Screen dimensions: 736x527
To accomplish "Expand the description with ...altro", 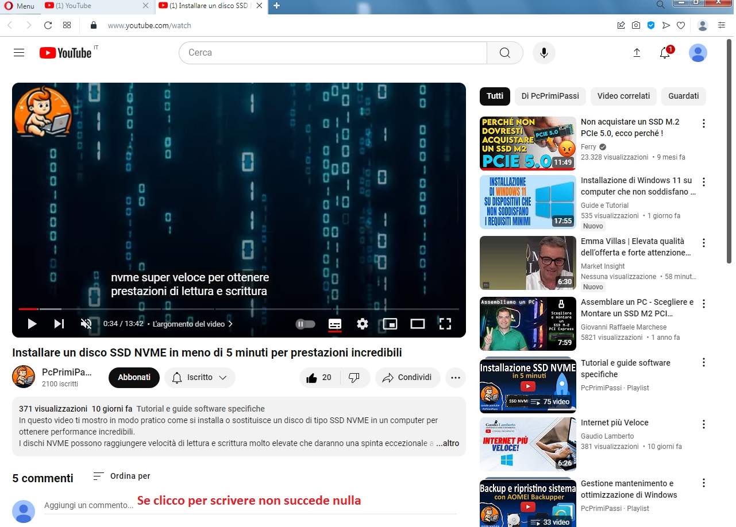I will click(448, 444).
